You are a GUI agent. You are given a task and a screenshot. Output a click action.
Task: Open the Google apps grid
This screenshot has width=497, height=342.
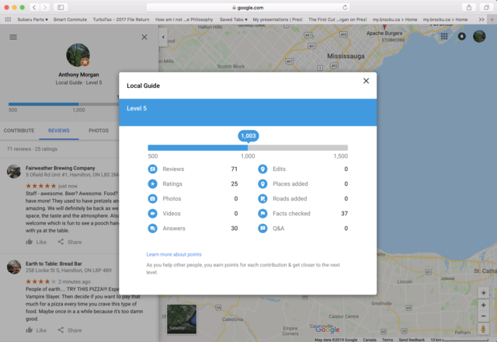[x=444, y=37]
